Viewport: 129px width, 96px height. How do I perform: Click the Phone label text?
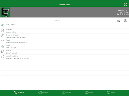8,45
